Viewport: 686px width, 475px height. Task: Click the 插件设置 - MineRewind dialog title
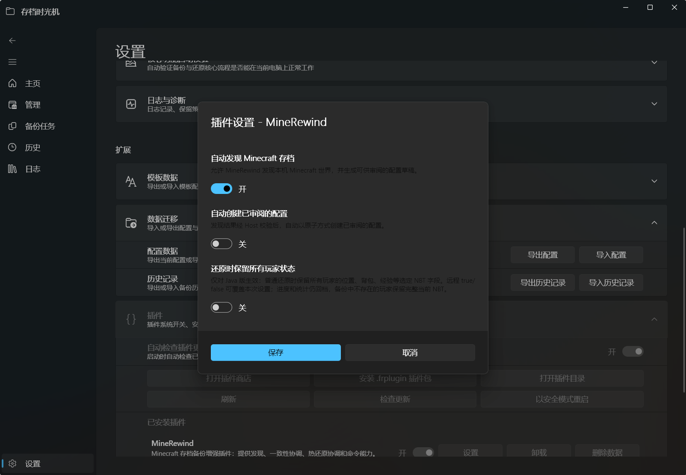pos(269,123)
